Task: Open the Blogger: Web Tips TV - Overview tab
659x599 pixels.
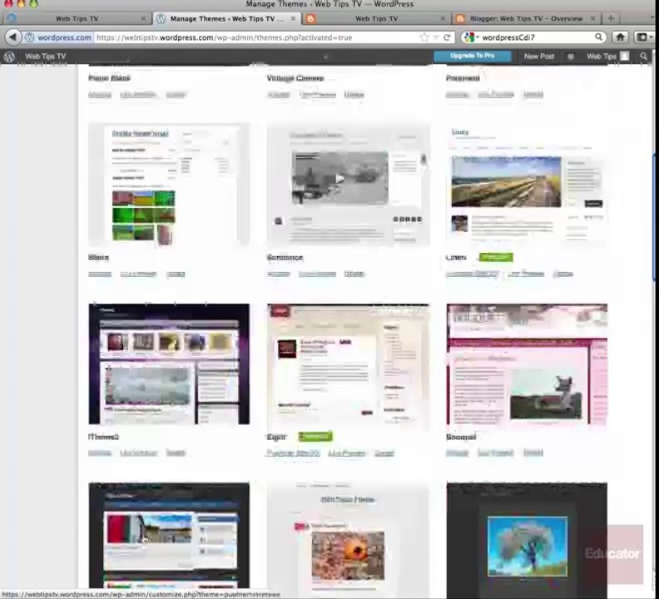Action: pos(526,18)
